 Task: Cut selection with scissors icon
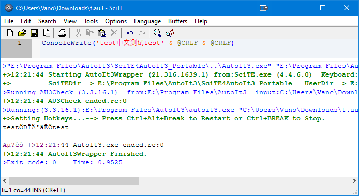point(78,33)
